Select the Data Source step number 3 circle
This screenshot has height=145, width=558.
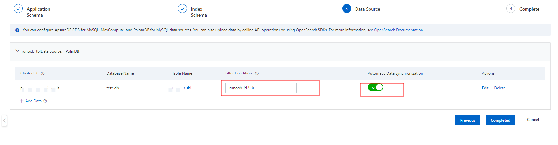point(346,9)
